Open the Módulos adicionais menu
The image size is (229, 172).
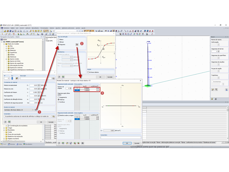click(x=68, y=28)
